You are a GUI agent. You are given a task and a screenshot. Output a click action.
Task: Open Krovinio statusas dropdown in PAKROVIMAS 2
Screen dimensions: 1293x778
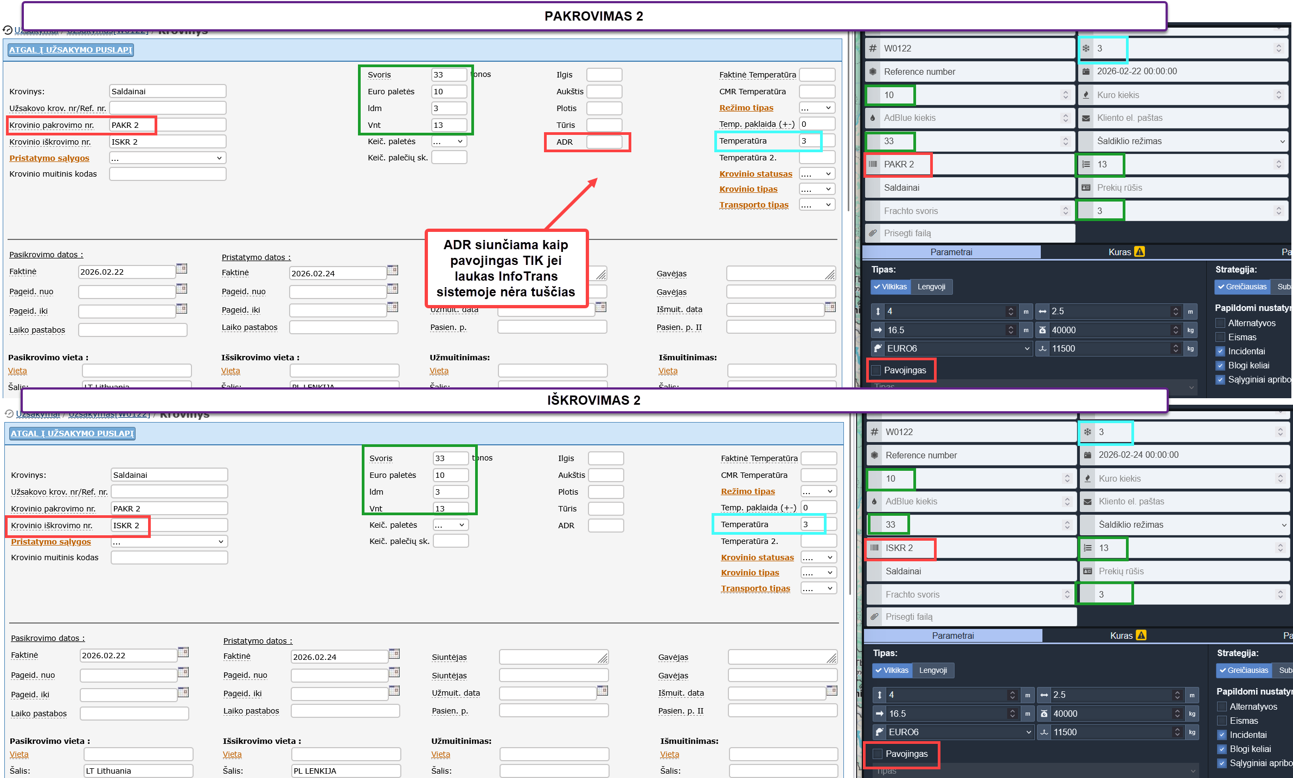coord(817,174)
